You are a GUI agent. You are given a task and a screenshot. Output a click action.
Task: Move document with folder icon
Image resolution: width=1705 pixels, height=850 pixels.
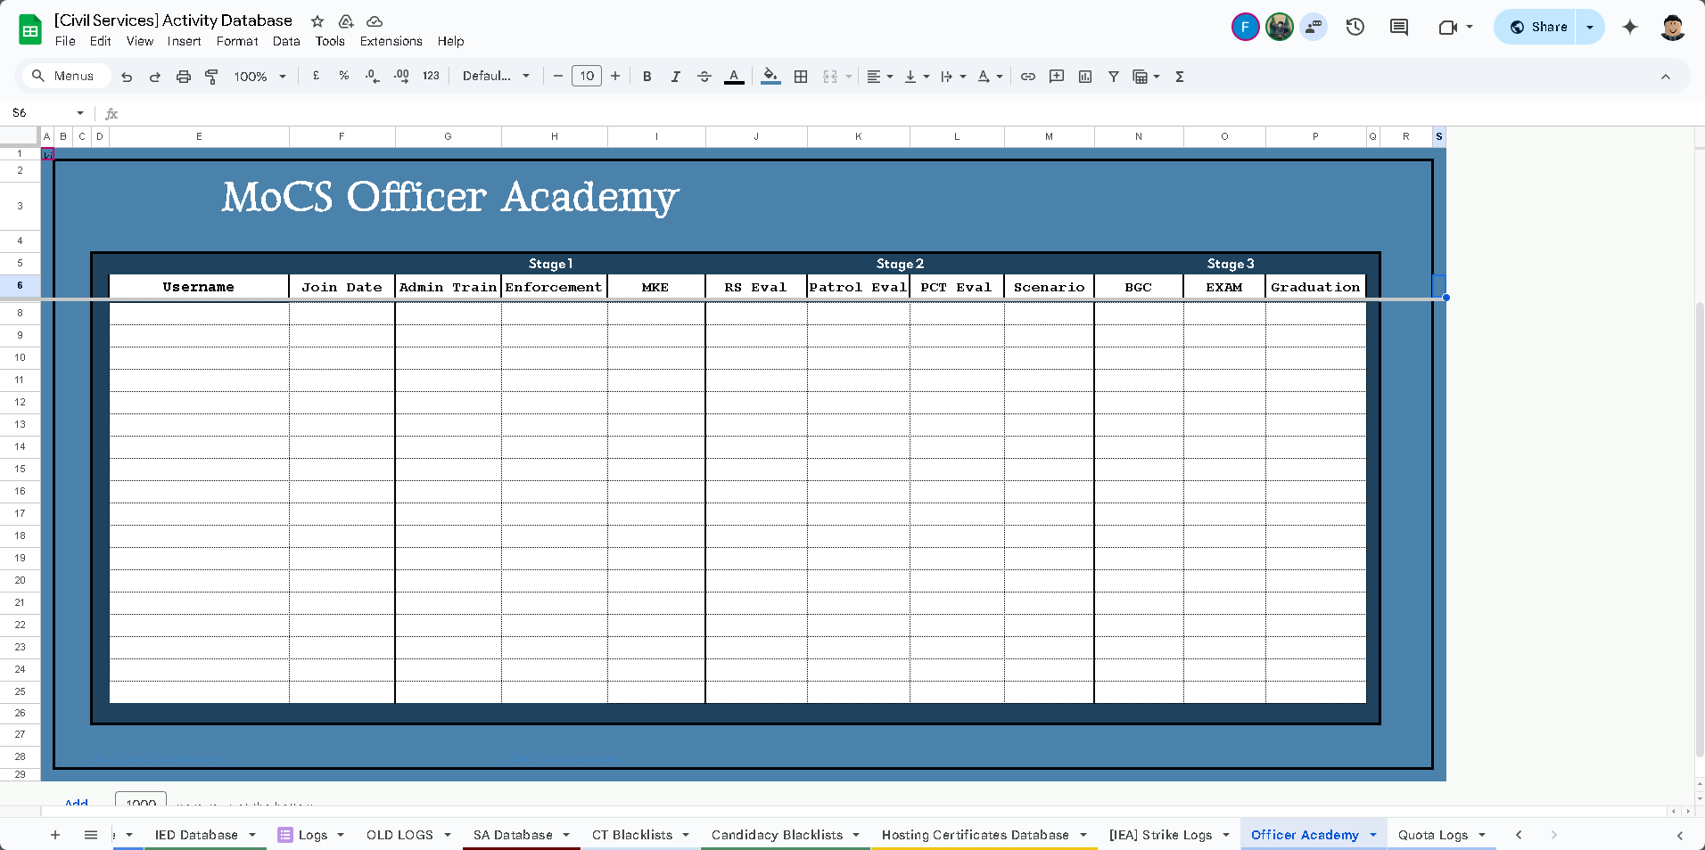coord(346,20)
